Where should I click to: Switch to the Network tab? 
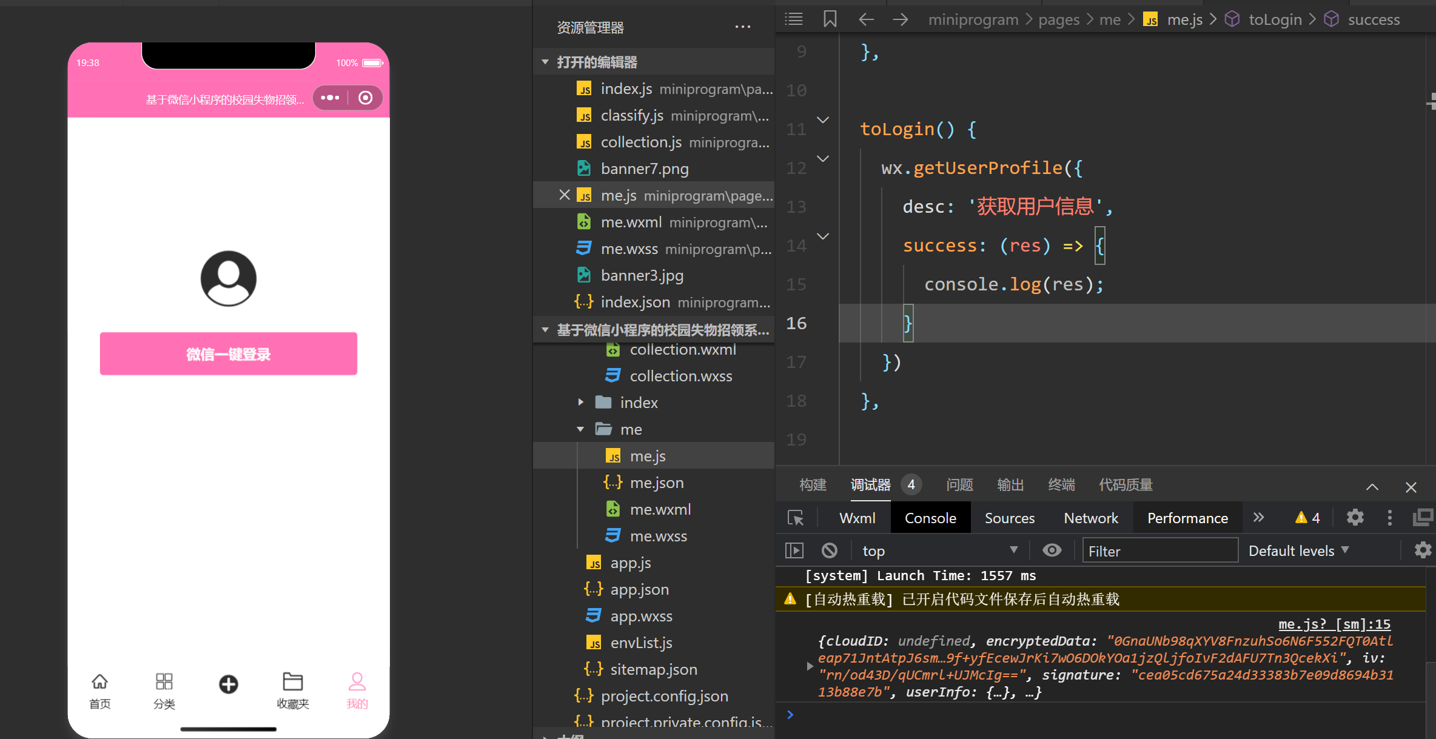click(1090, 518)
